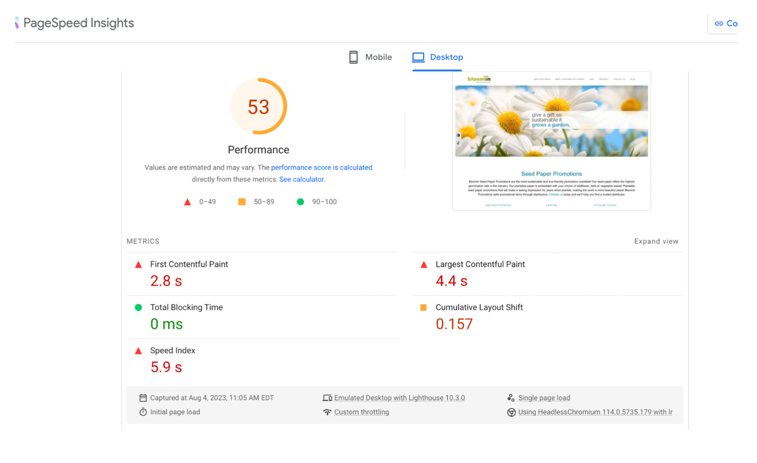
Task: Open the performance score is calculated link
Action: (x=321, y=168)
